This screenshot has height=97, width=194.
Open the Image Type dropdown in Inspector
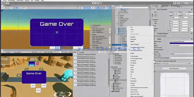181,54
